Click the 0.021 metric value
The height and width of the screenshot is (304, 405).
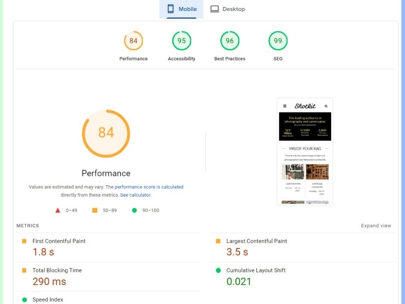[239, 282]
